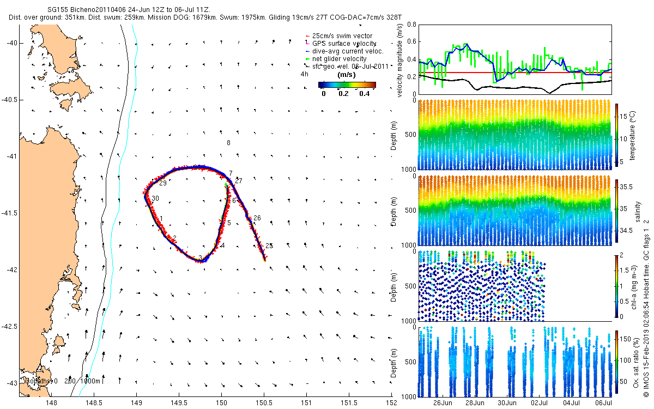This screenshot has width=654, height=409.
Task: Click the '06Jul' date tick label
Action: 604,403
